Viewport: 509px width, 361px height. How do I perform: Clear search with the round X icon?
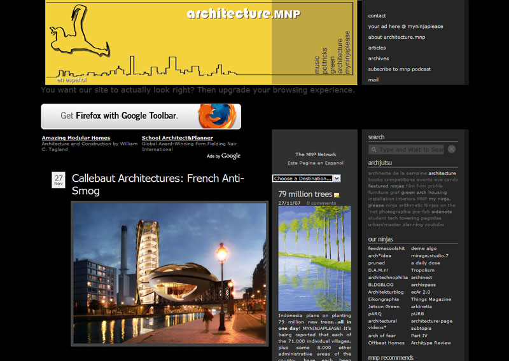click(452, 149)
